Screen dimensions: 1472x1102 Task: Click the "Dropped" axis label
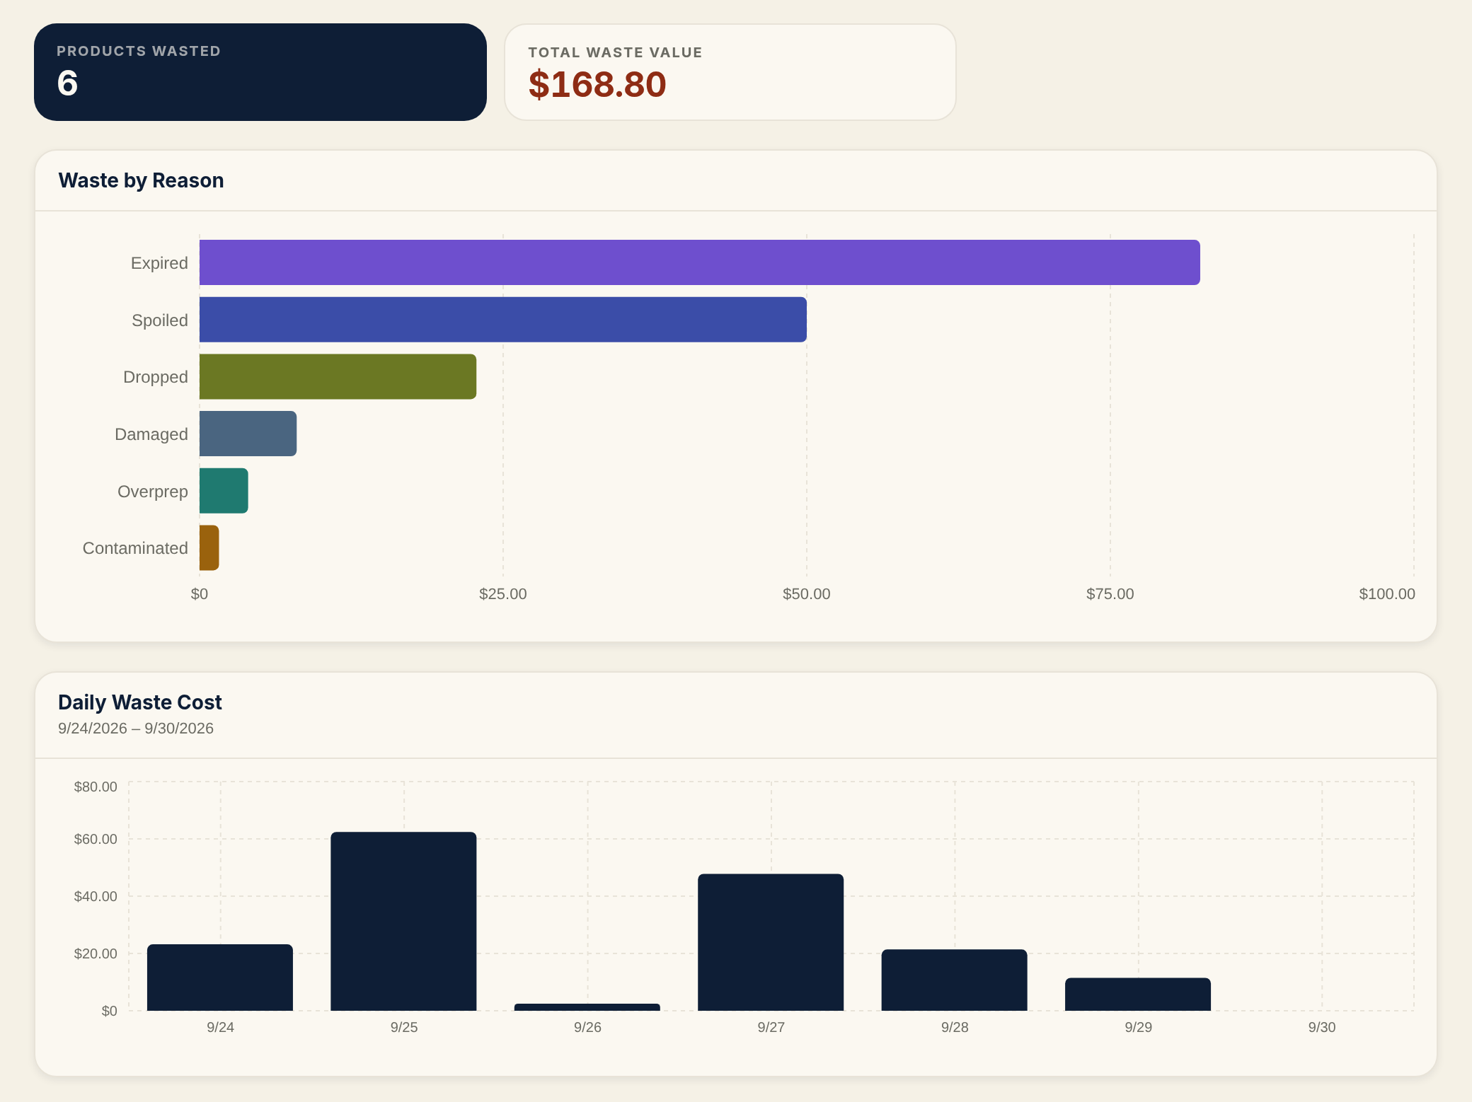[156, 377]
